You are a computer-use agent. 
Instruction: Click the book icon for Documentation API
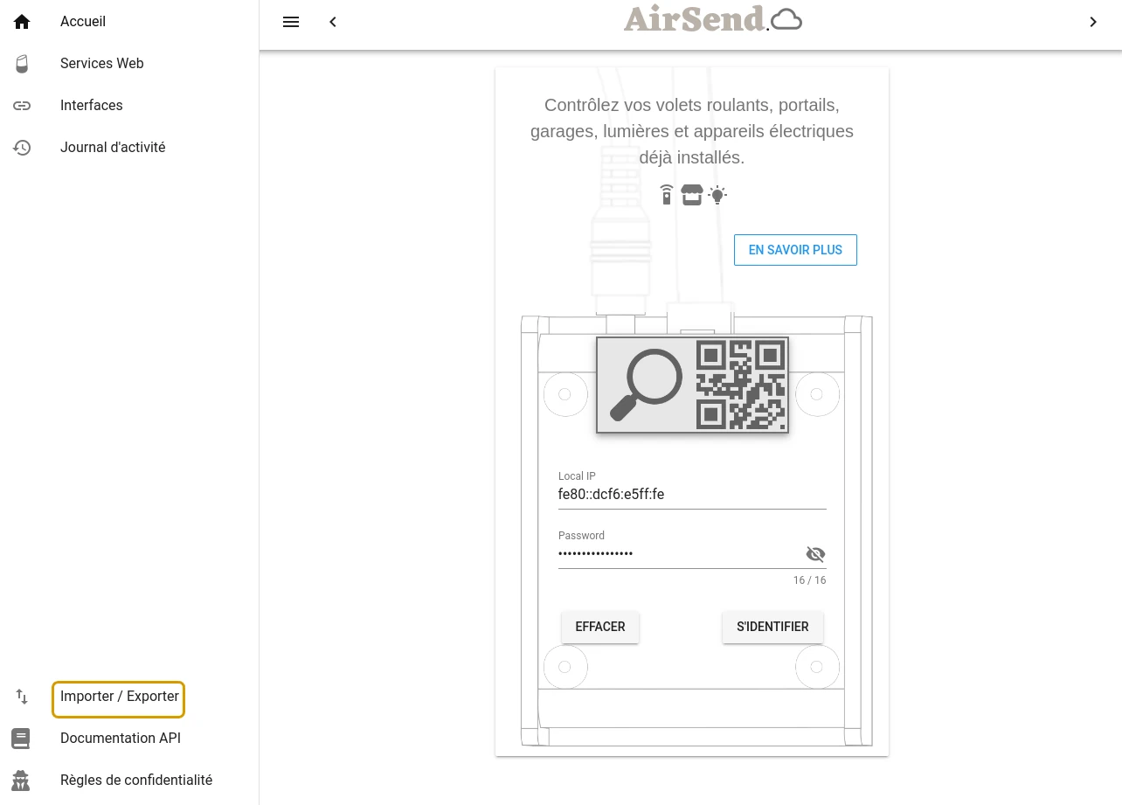click(x=21, y=739)
